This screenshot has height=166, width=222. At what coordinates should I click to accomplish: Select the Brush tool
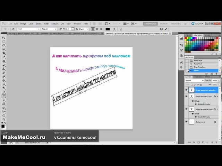[4, 65]
